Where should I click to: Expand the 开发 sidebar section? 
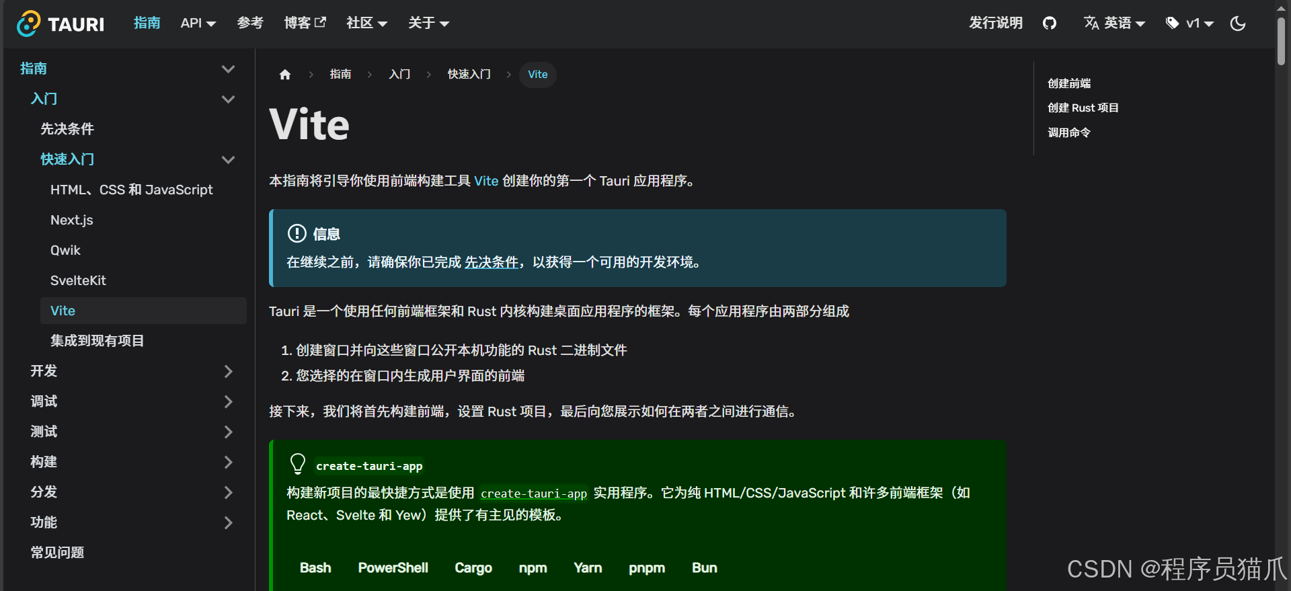coord(229,371)
